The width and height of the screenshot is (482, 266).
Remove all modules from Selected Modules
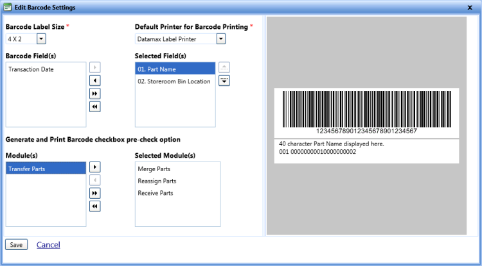pyautogui.click(x=95, y=206)
